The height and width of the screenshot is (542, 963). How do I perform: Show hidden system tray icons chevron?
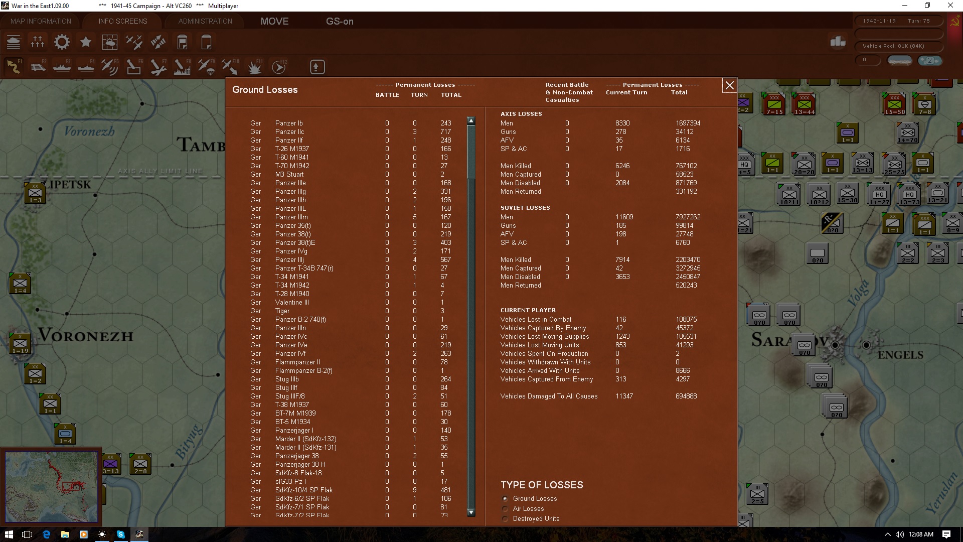[887, 534]
